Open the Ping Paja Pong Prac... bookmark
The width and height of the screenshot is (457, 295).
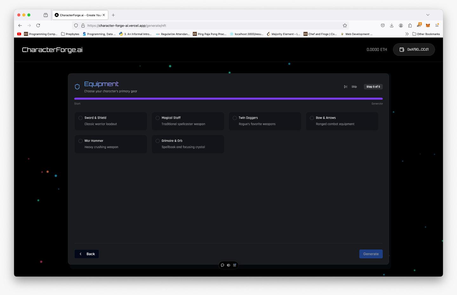click(209, 34)
